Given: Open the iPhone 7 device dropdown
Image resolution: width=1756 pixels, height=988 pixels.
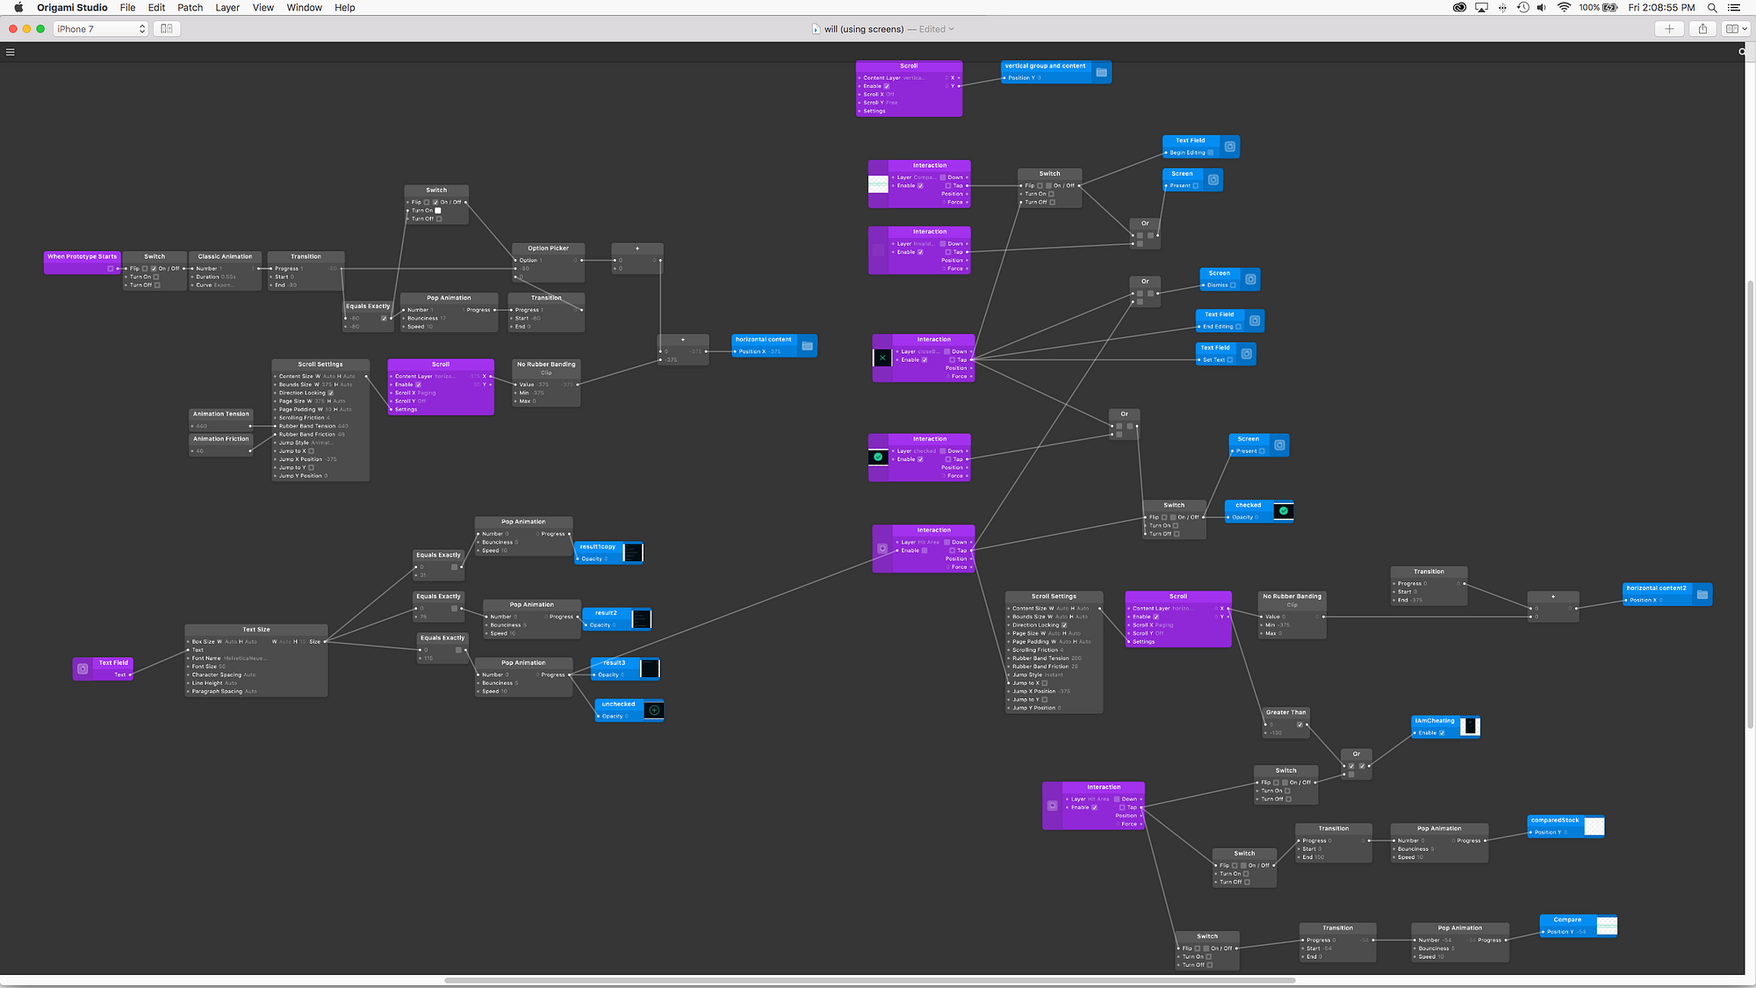Looking at the screenshot, I should tap(101, 29).
